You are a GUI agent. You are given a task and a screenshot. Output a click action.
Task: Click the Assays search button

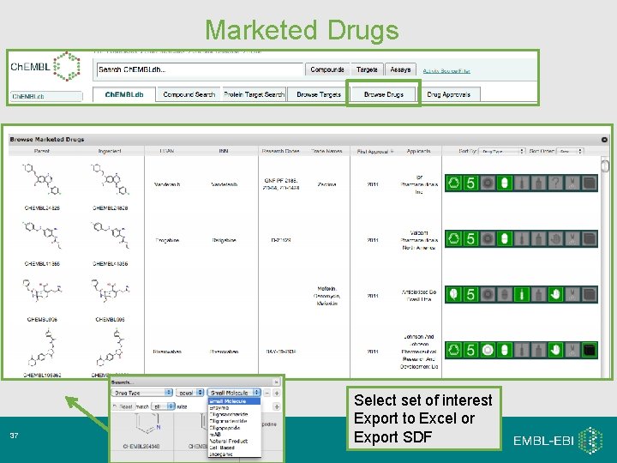pos(400,69)
